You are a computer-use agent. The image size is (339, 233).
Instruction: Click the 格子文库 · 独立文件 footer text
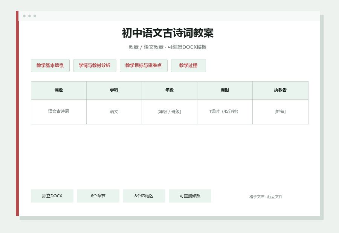coord(266,197)
